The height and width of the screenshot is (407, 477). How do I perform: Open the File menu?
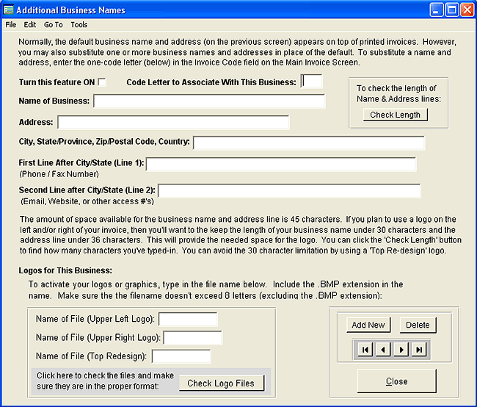[11, 24]
